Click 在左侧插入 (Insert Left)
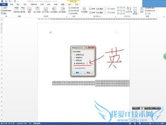The width and height of the screenshot is (166, 125). click(x=54, y=10)
